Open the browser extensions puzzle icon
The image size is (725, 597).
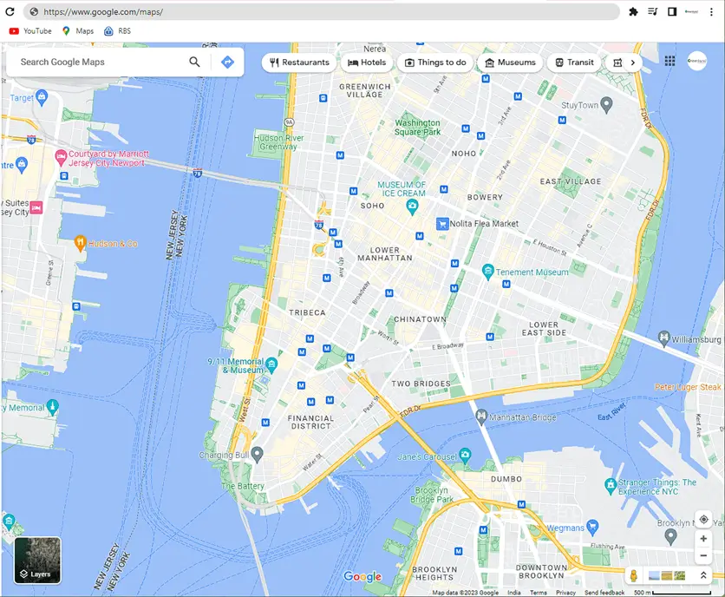[633, 11]
